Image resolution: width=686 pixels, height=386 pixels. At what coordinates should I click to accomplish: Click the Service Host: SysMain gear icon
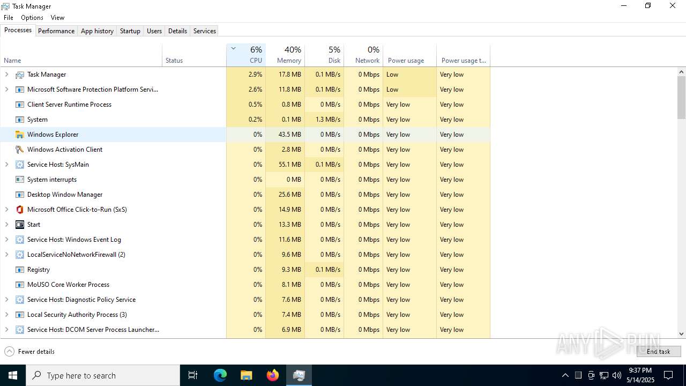click(x=20, y=165)
